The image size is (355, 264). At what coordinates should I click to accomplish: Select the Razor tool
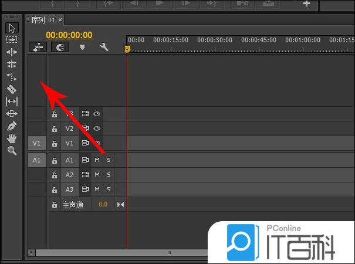point(12,89)
